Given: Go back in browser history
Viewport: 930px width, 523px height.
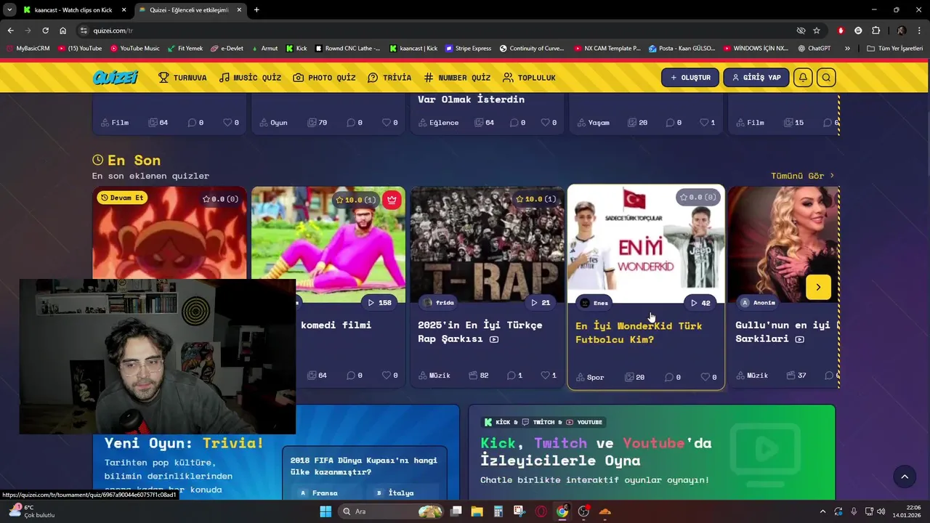Looking at the screenshot, I should (x=10, y=31).
